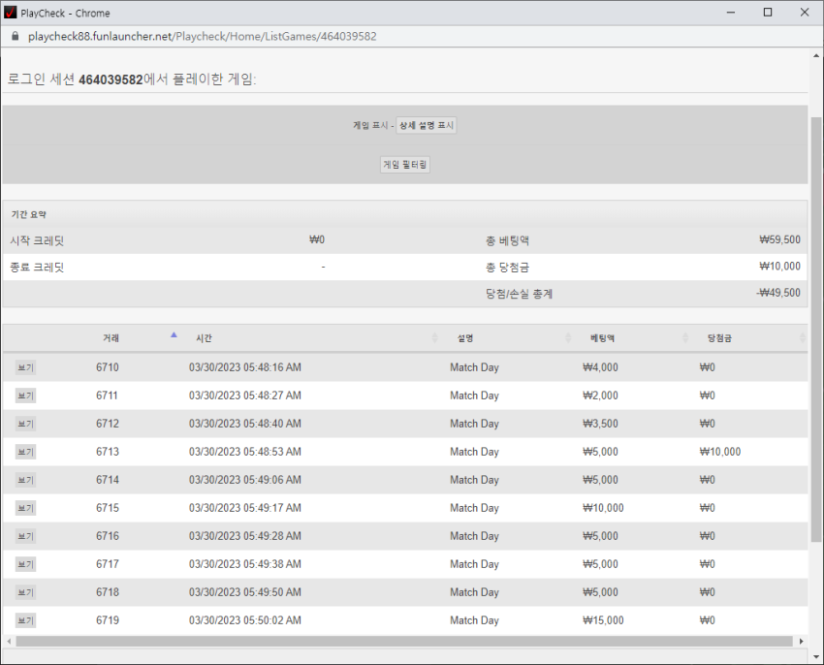Click the horizontal scrollbar thumb
This screenshot has width=824, height=665.
(x=404, y=642)
